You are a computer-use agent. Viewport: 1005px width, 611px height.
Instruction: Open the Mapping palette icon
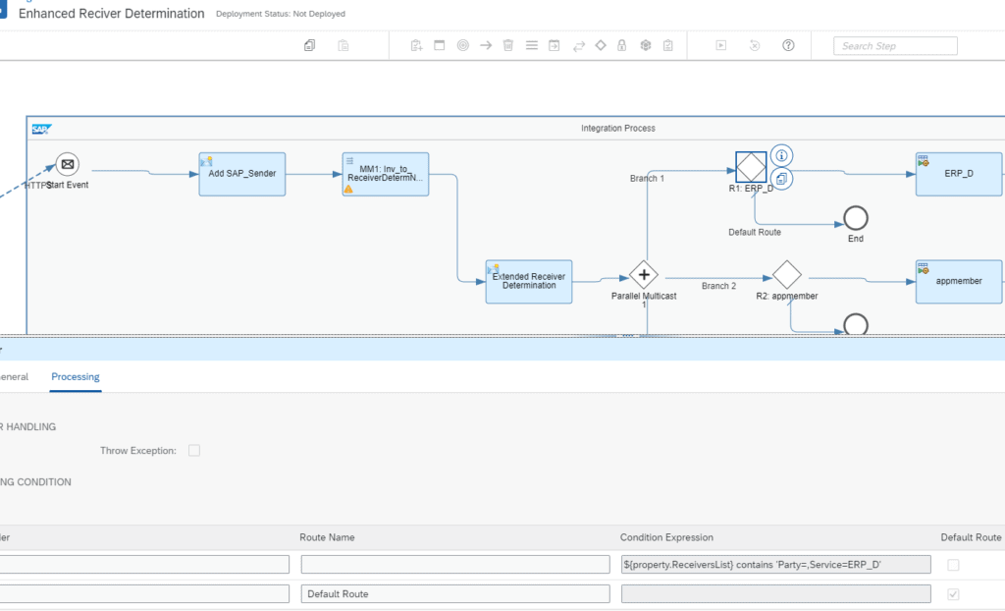[x=531, y=45]
